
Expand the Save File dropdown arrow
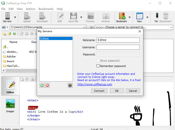(81, 17)
